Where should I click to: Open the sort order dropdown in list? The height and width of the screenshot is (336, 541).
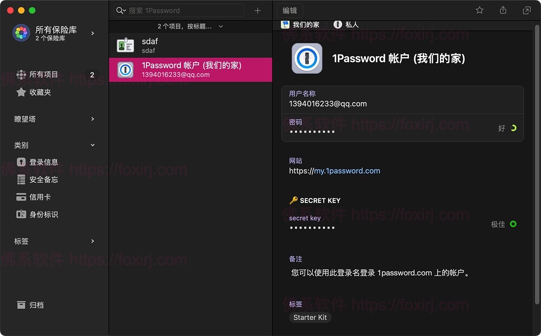[221, 27]
